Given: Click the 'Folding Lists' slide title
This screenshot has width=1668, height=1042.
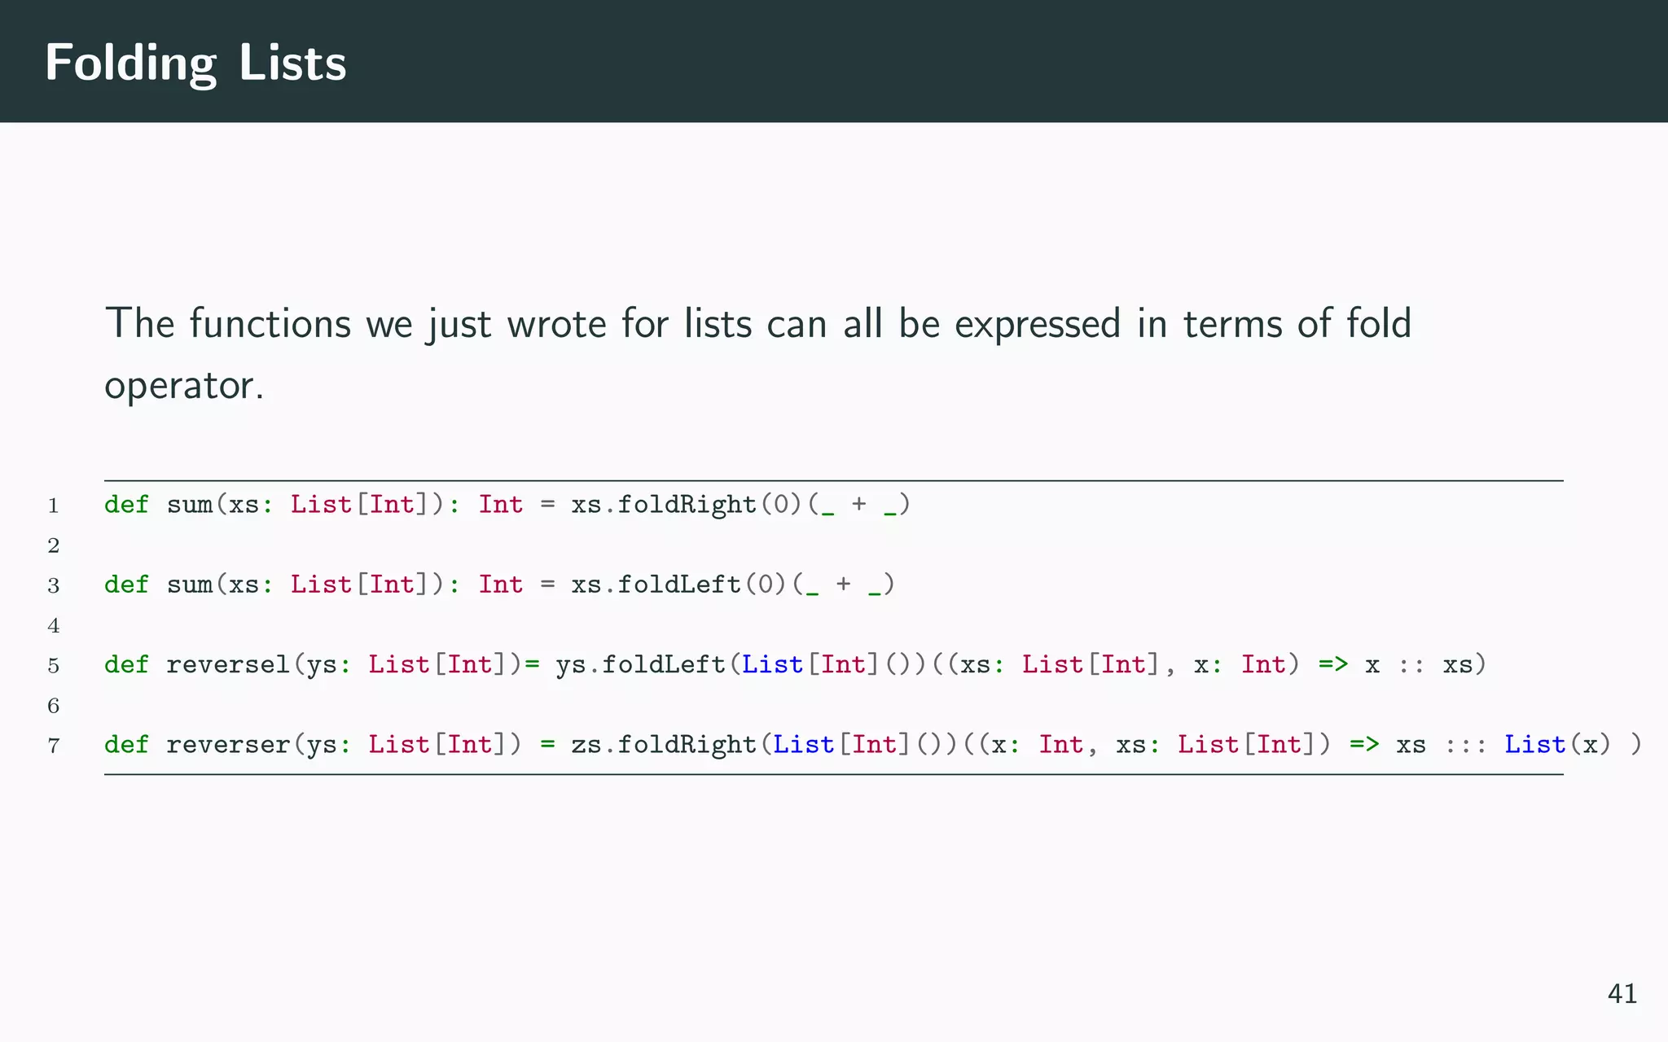Looking at the screenshot, I should tap(195, 63).
